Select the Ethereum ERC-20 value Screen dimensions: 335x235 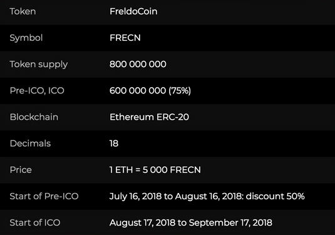pyautogui.click(x=149, y=117)
